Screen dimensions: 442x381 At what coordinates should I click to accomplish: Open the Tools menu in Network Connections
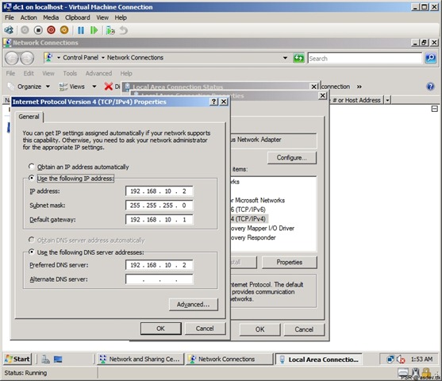[x=70, y=73]
